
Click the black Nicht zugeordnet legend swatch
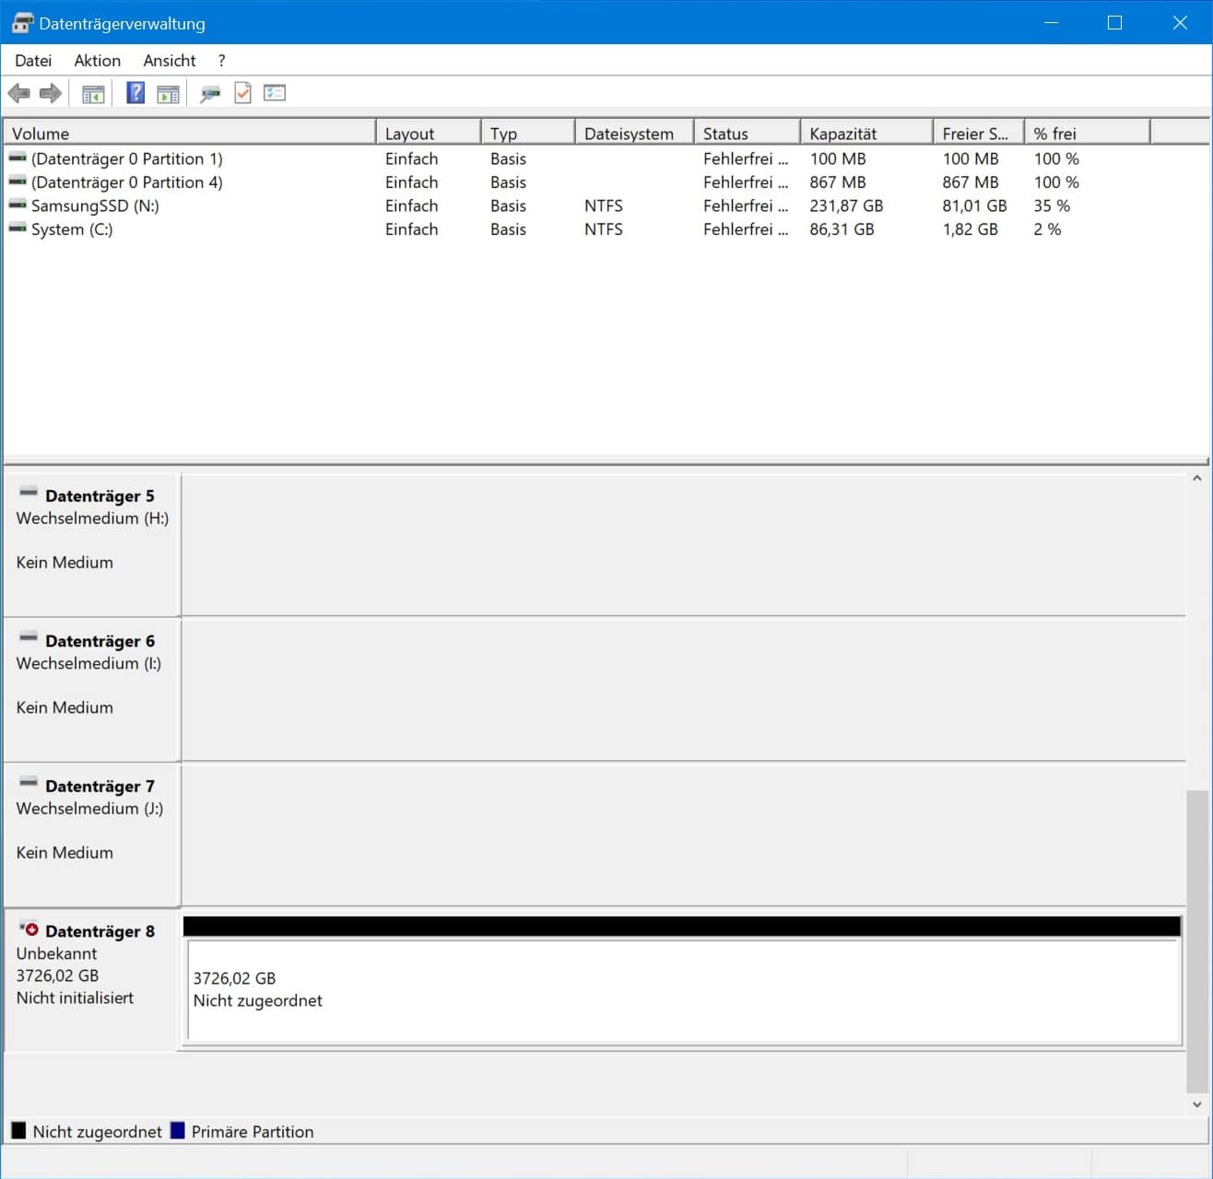click(x=18, y=1130)
